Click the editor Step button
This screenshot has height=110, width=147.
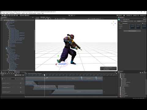tap(74, 16)
